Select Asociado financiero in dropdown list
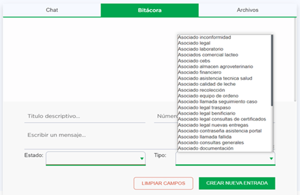 coord(199,72)
